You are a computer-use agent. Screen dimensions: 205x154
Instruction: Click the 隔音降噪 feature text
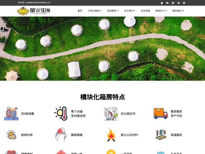tap(77, 135)
